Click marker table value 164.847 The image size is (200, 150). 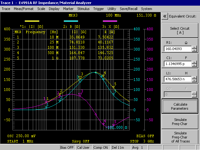(x=77, y=53)
